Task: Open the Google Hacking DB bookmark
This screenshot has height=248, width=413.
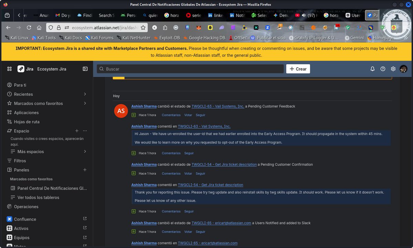Action: [x=204, y=38]
